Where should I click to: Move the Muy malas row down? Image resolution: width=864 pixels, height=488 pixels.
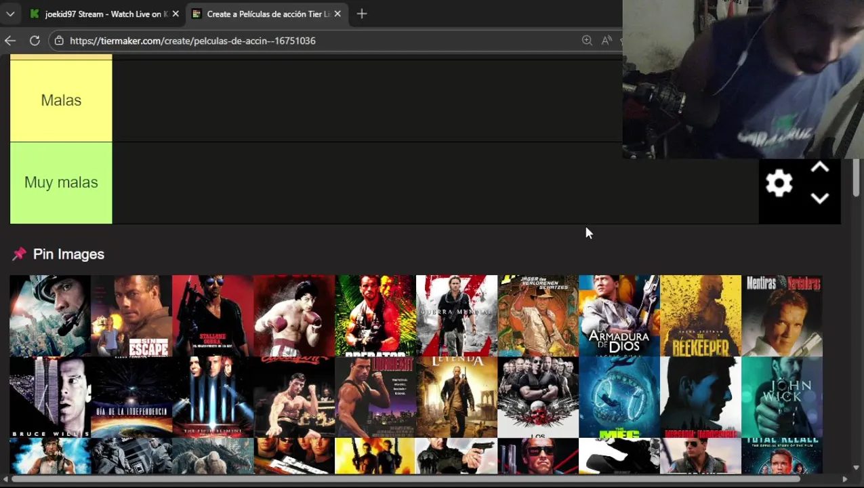[x=820, y=198]
